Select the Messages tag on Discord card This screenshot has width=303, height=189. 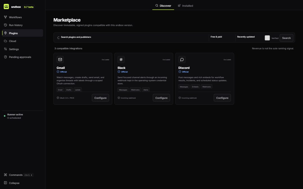coord(184,87)
